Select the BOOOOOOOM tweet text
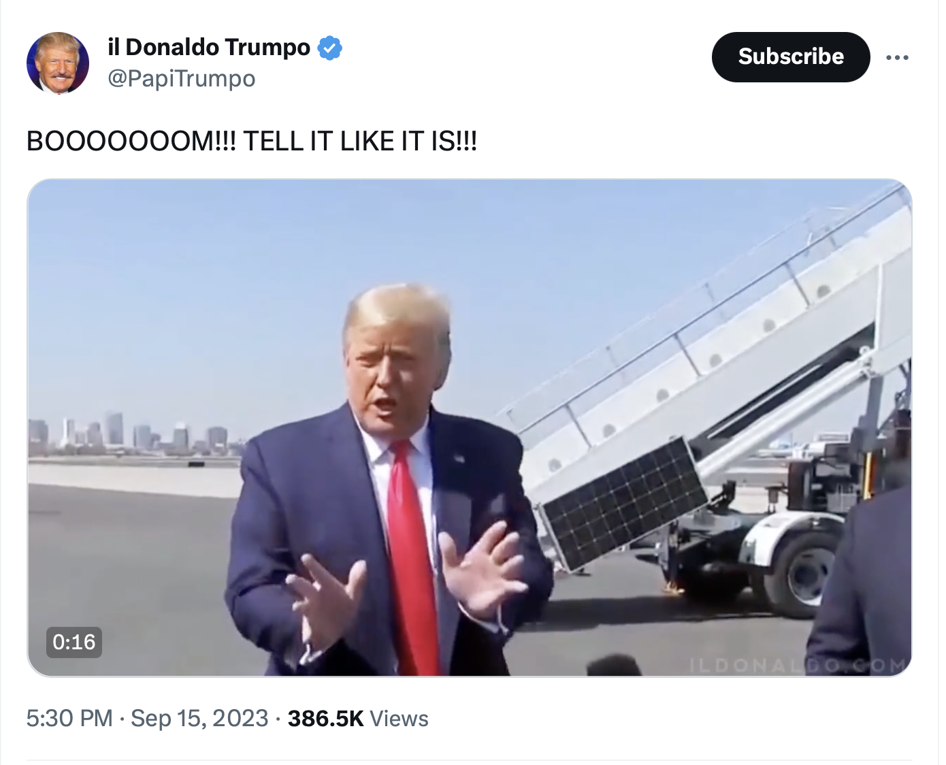The height and width of the screenshot is (765, 946). 252,142
